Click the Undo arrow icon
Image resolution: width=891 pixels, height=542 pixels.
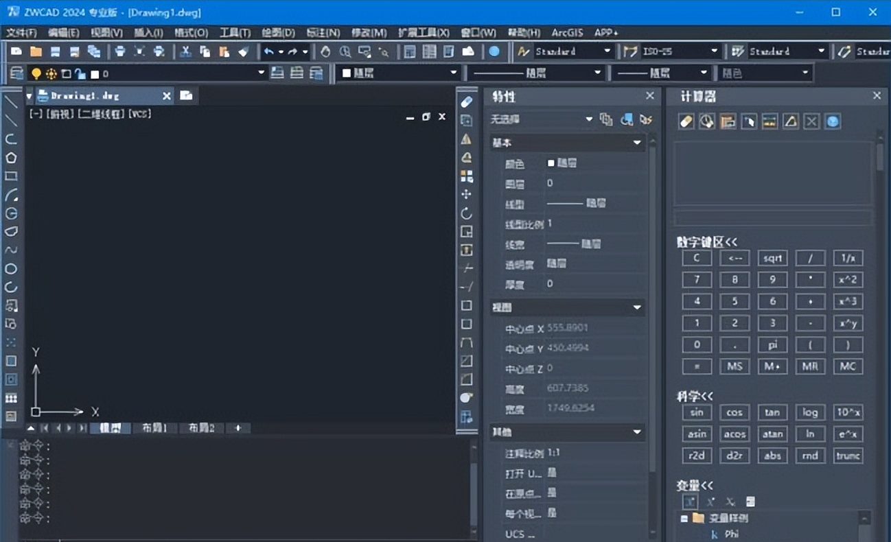tap(268, 51)
